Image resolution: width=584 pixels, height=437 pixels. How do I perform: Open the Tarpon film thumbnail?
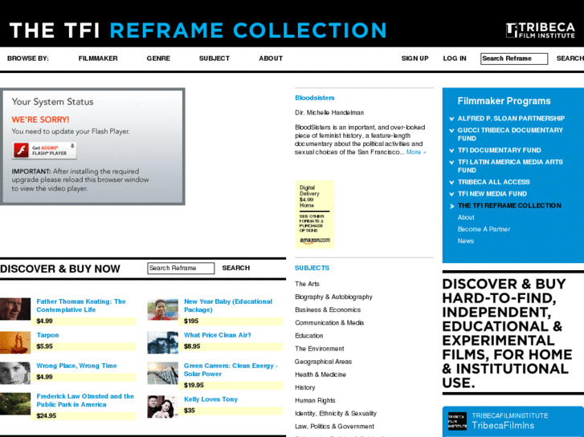click(15, 342)
